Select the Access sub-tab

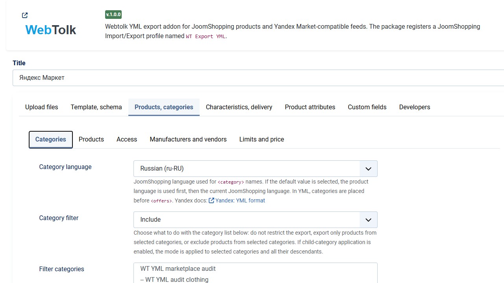[x=127, y=139]
